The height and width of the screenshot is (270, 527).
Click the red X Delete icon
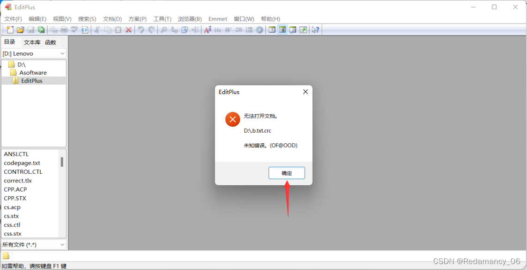click(129, 30)
